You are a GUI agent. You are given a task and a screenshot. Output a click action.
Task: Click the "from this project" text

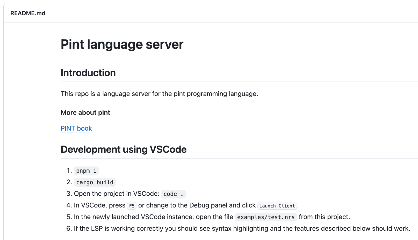point(324,217)
